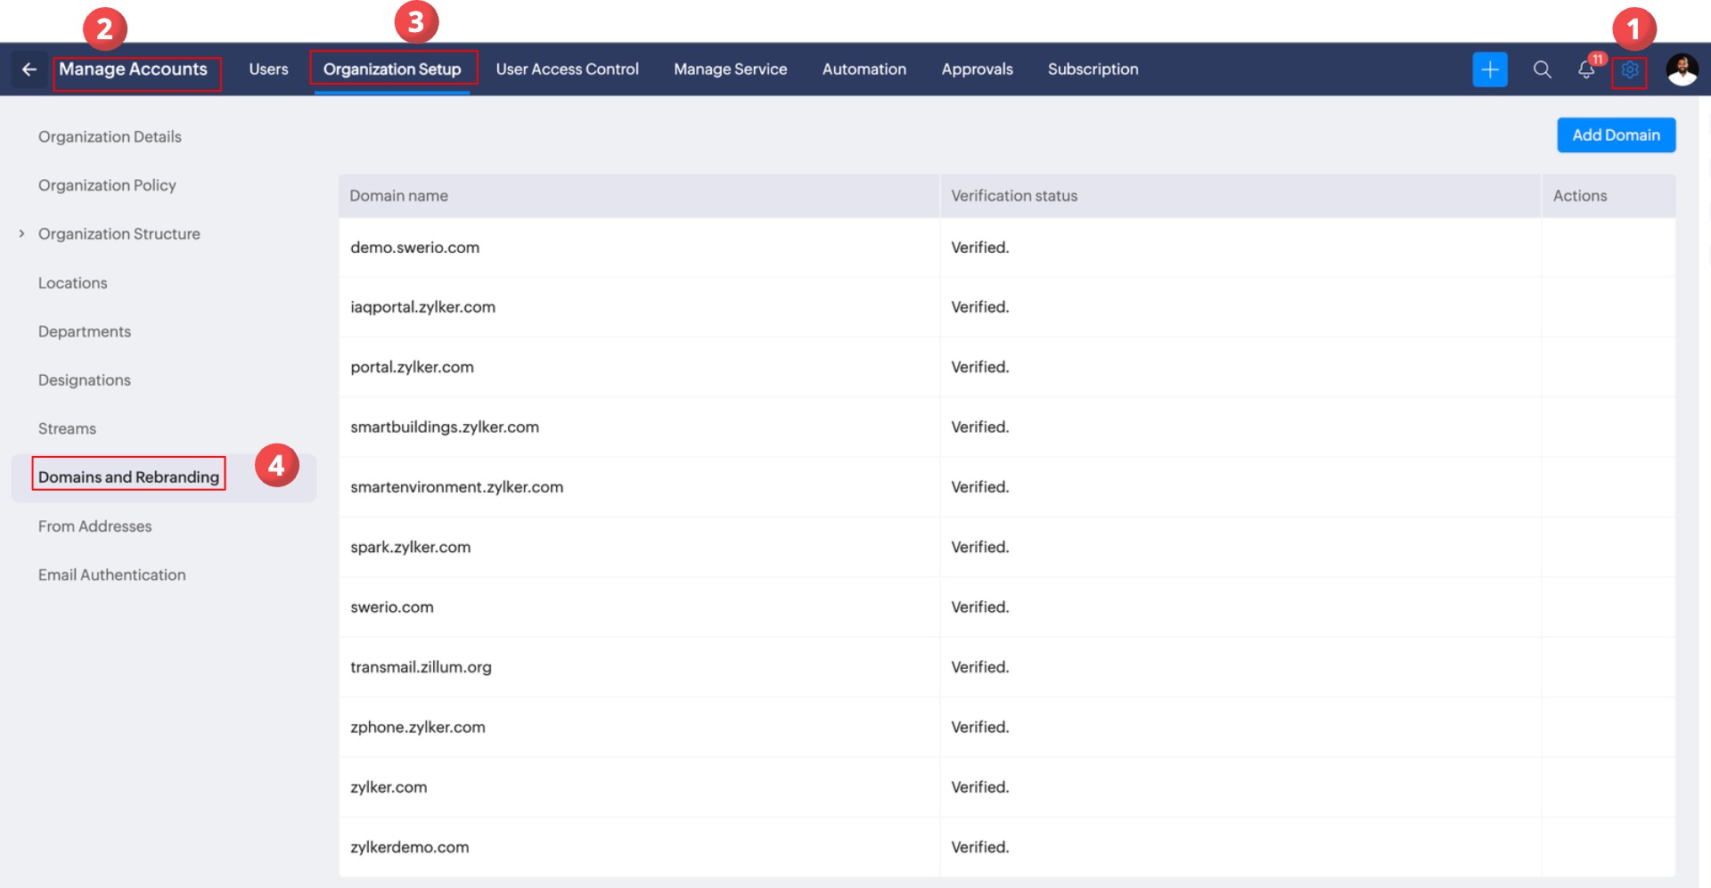The height and width of the screenshot is (888, 1711).
Task: Select the Organization Setup tab
Action: click(392, 69)
